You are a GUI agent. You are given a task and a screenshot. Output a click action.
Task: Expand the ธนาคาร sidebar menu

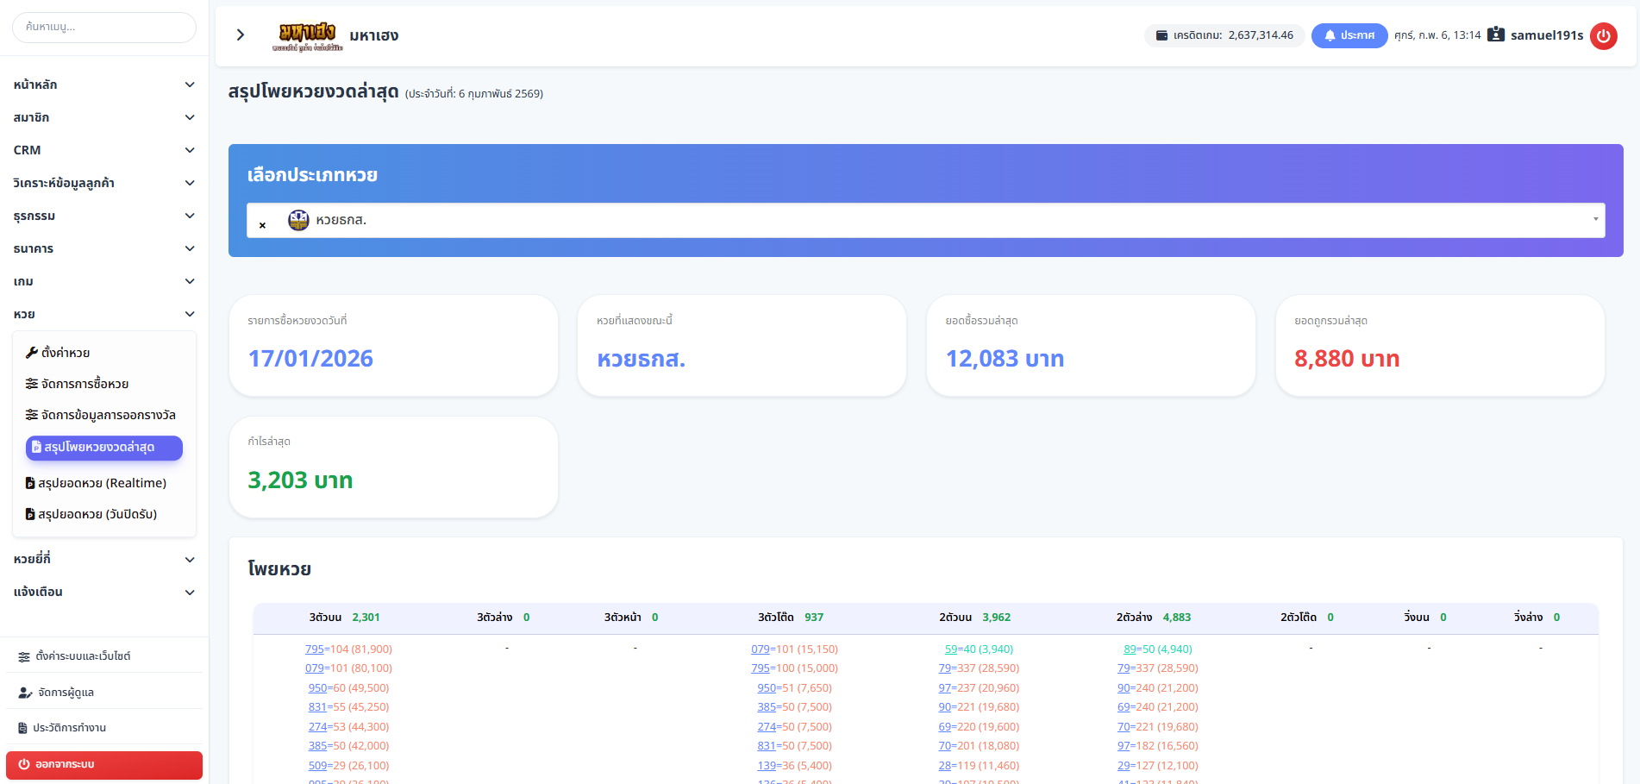(x=103, y=248)
